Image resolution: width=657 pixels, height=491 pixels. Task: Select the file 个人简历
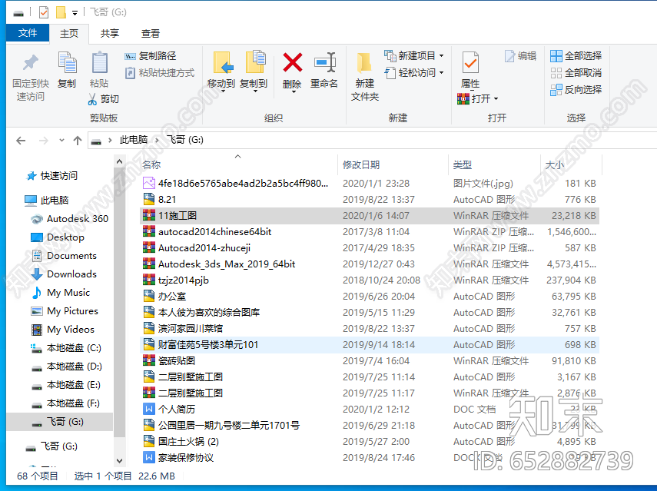pyautogui.click(x=369, y=410)
